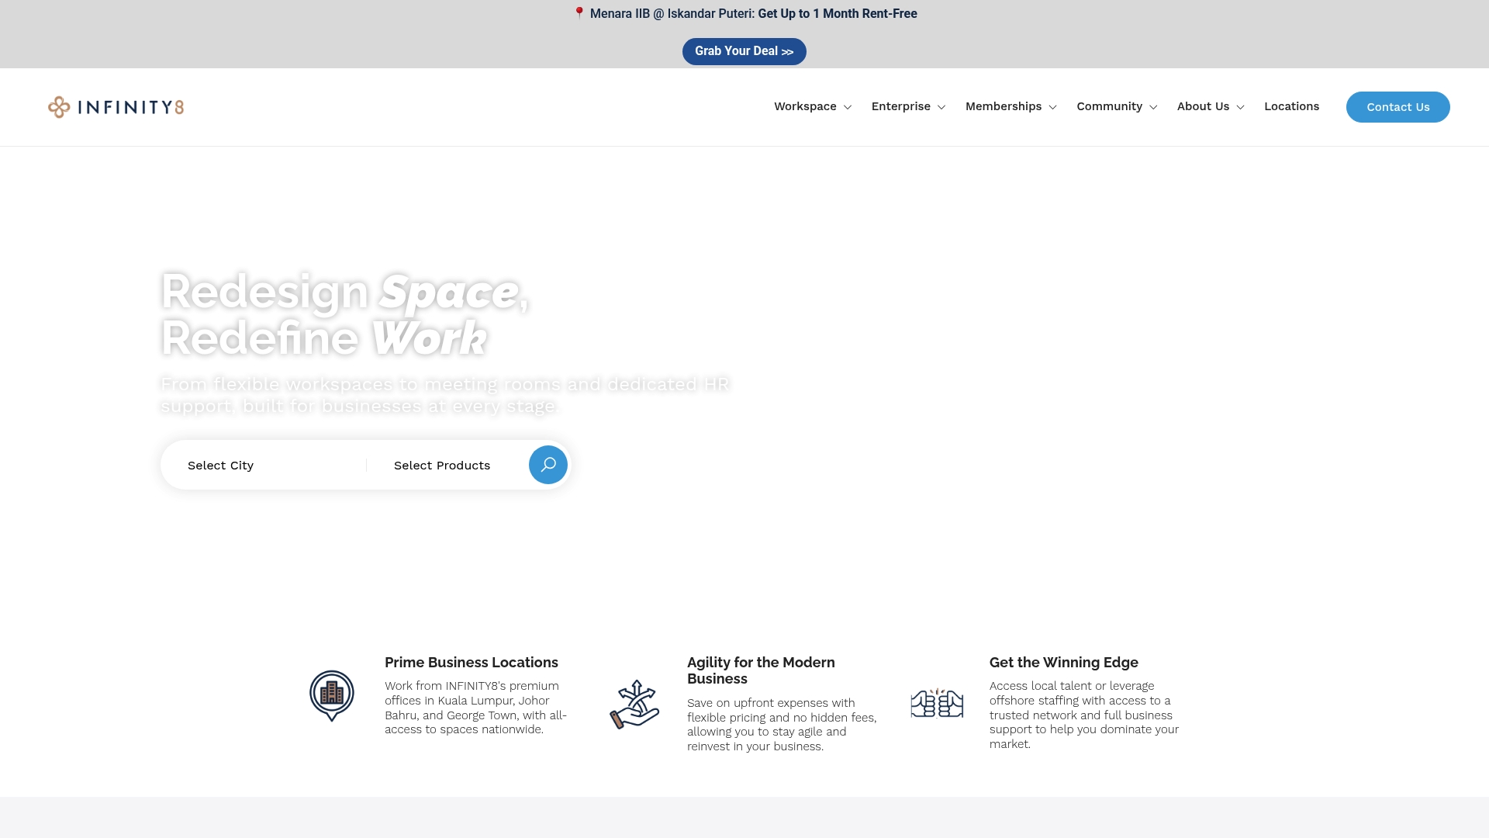Click the Contact Us button
The height and width of the screenshot is (838, 1489).
tap(1397, 107)
